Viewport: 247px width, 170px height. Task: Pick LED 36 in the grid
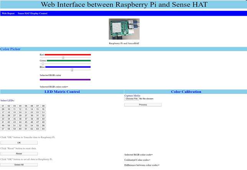tap(20, 119)
